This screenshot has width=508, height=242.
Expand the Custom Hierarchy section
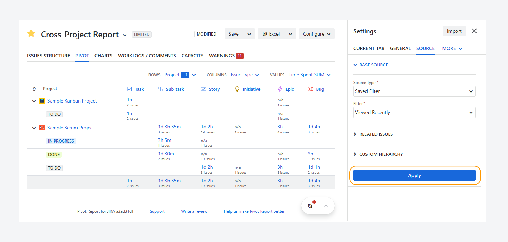click(378, 154)
